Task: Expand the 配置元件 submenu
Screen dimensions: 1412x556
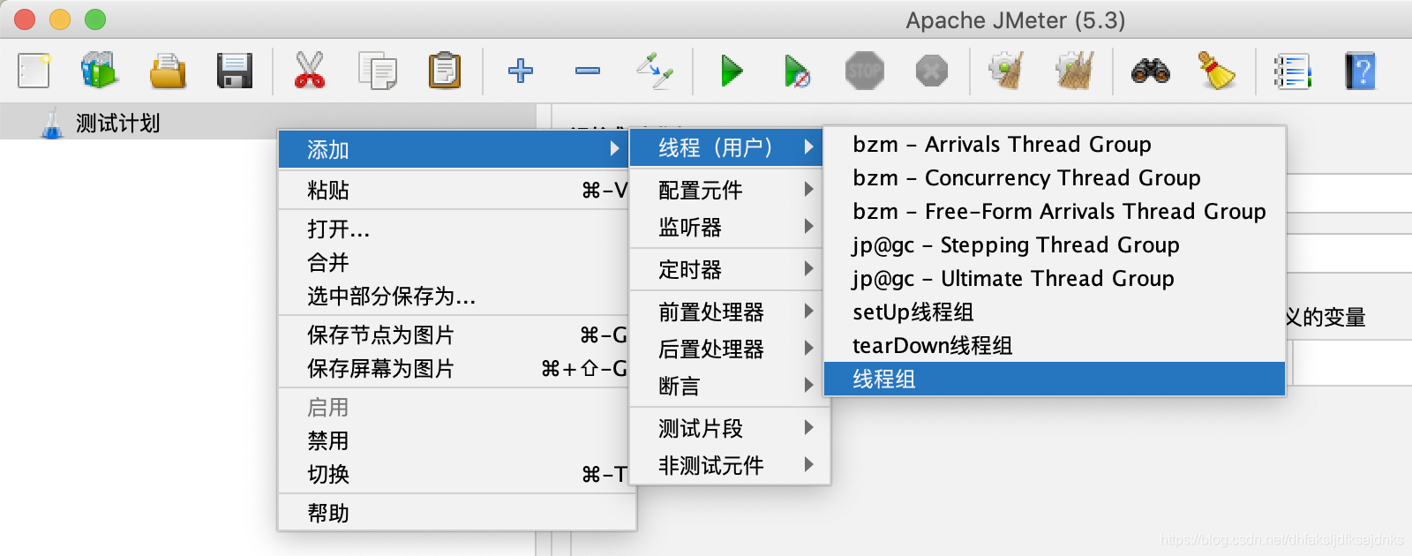Action: pos(726,190)
